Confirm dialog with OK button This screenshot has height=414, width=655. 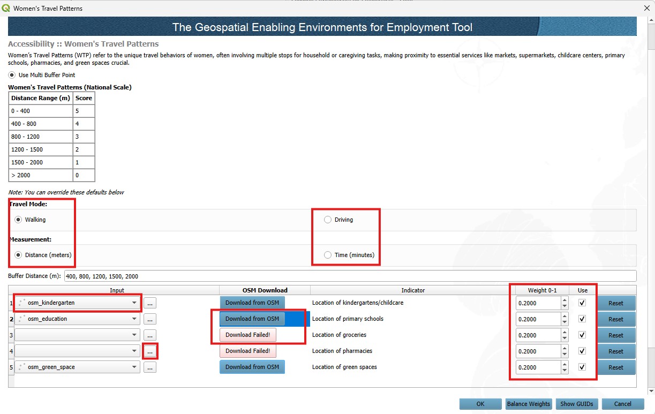point(480,404)
